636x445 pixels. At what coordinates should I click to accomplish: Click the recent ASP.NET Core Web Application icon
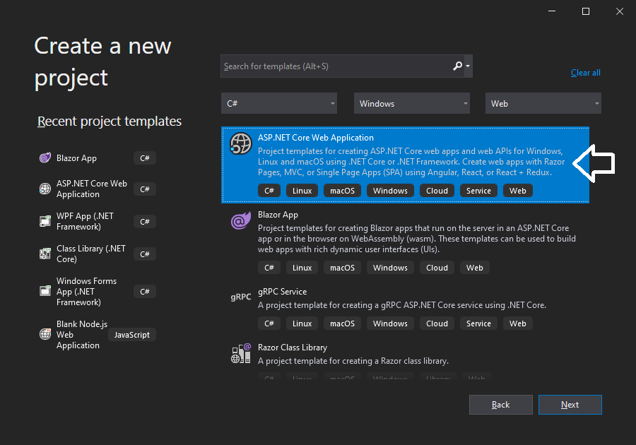[x=45, y=189]
